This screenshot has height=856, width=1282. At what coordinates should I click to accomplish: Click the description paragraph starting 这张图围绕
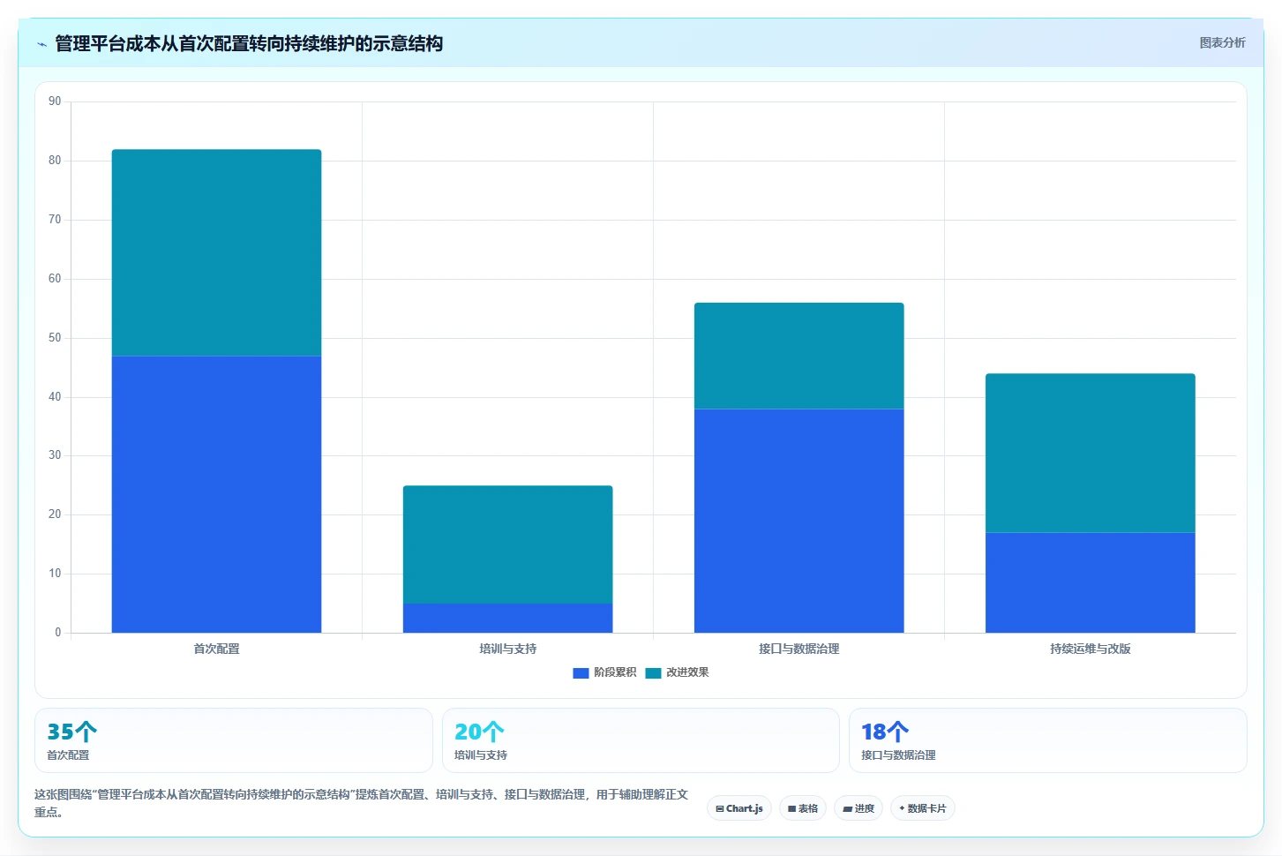(361, 803)
